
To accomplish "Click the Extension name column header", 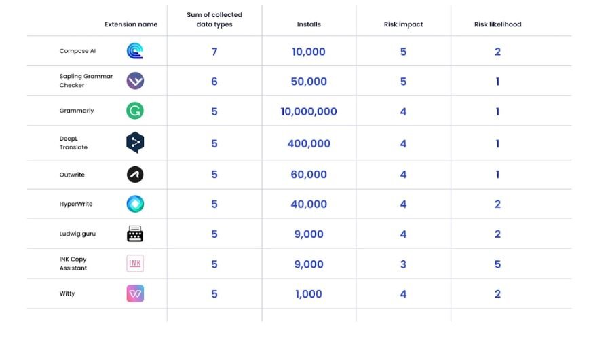I will 131,24.
